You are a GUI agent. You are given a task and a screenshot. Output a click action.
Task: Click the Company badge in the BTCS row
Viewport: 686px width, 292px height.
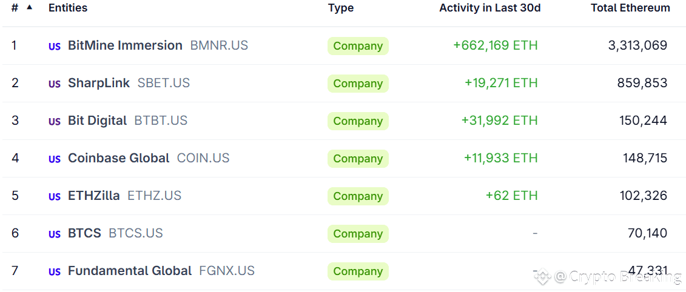[x=358, y=234]
